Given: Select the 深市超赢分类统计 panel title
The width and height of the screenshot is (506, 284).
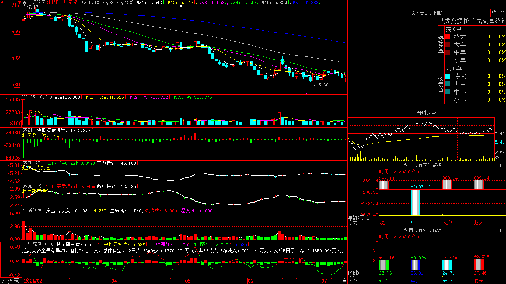Looking at the screenshot, I should point(423,230).
